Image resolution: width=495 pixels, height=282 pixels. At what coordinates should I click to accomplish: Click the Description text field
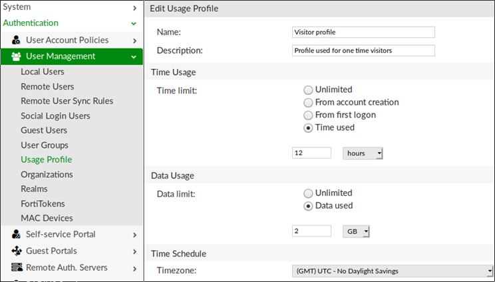coord(363,50)
